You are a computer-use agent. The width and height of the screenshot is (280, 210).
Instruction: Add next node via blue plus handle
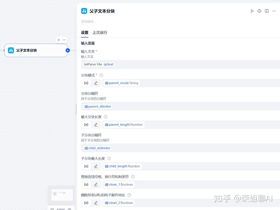(68, 50)
